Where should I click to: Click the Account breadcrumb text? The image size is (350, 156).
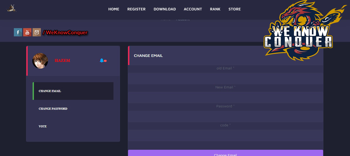pyautogui.click(x=183, y=19)
